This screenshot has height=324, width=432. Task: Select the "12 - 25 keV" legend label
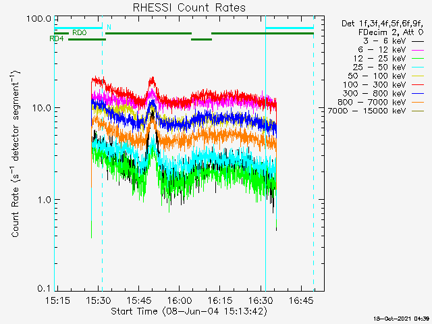pyautogui.click(x=379, y=59)
